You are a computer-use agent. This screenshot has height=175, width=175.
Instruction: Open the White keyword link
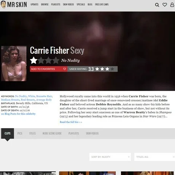coord(31,96)
